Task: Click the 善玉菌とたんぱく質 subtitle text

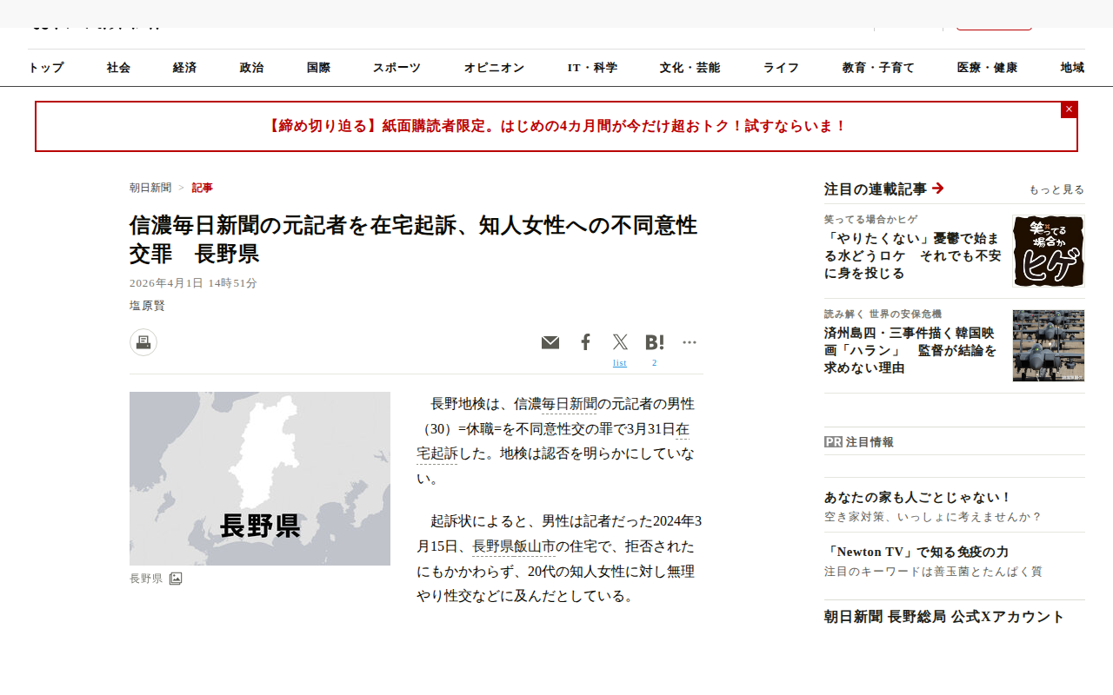Action: (933, 572)
